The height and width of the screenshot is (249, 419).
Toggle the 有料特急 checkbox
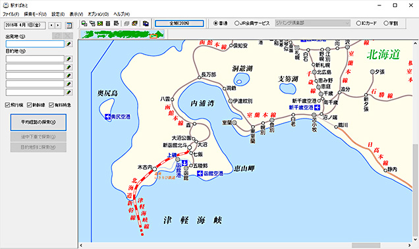click(51, 105)
